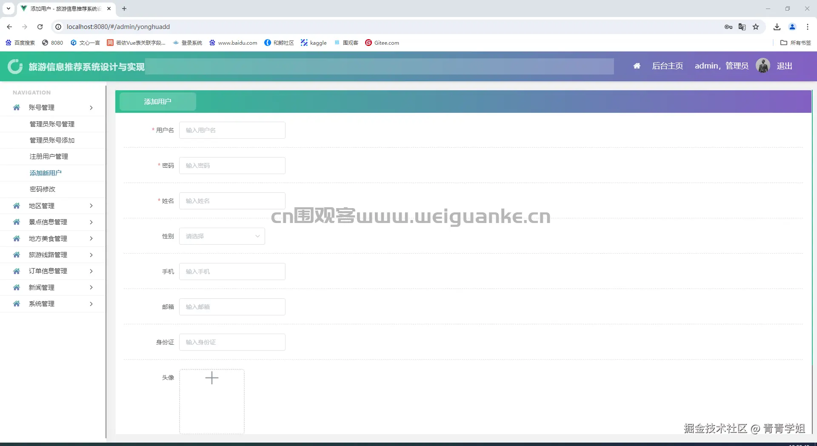Select 密码修改 in the sidebar
The width and height of the screenshot is (817, 446).
(42, 189)
